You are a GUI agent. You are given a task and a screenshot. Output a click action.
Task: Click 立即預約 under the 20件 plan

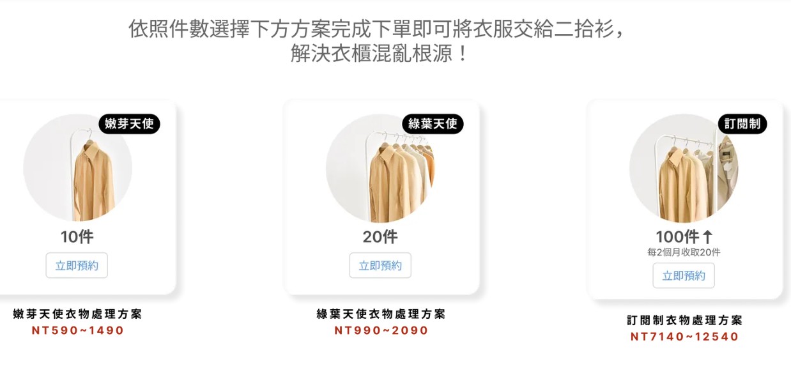tap(380, 265)
